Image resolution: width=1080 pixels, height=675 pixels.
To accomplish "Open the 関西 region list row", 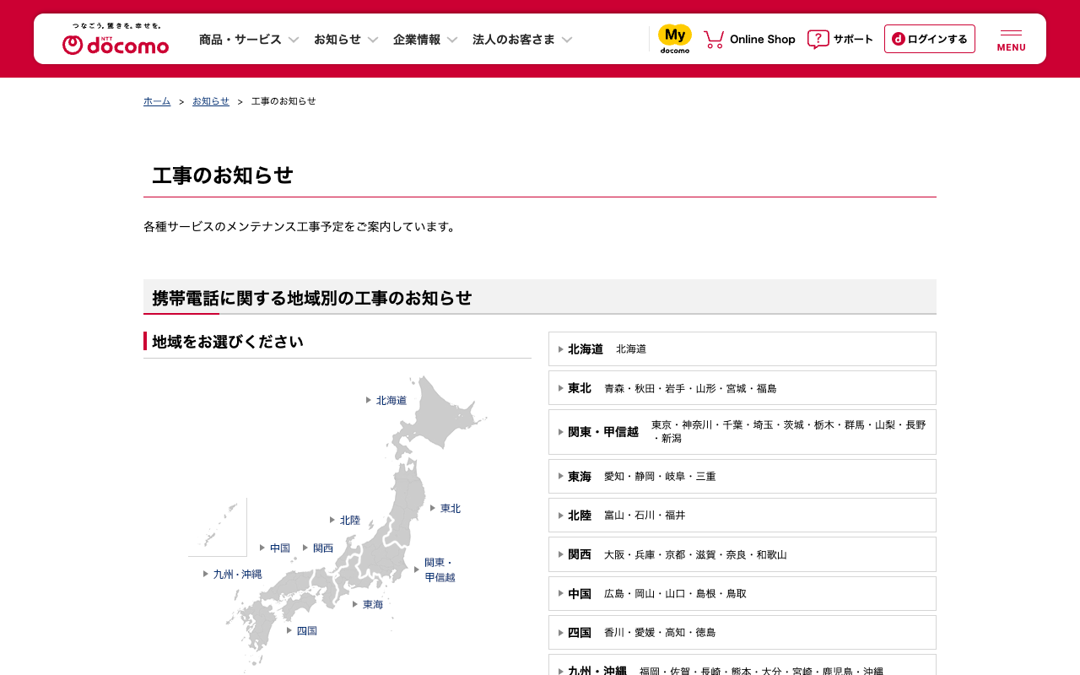I will (x=742, y=554).
